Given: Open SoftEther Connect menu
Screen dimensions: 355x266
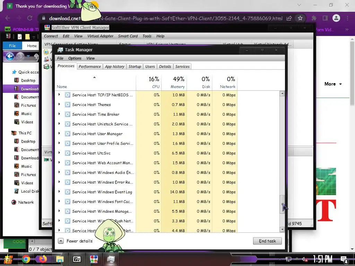Looking at the screenshot, I should tap(51, 36).
